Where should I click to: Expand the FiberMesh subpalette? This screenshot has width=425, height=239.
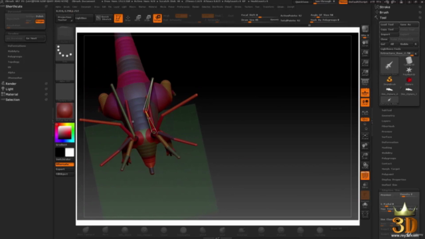(x=388, y=126)
